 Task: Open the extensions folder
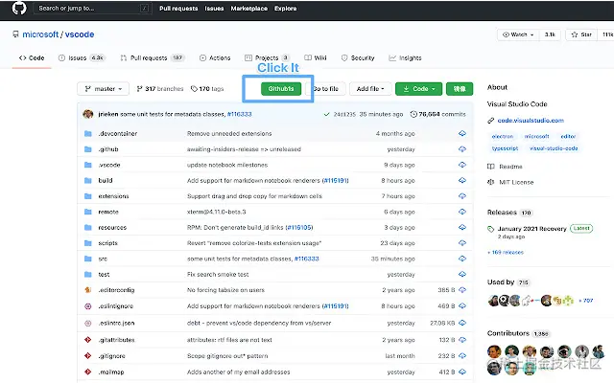tap(113, 196)
